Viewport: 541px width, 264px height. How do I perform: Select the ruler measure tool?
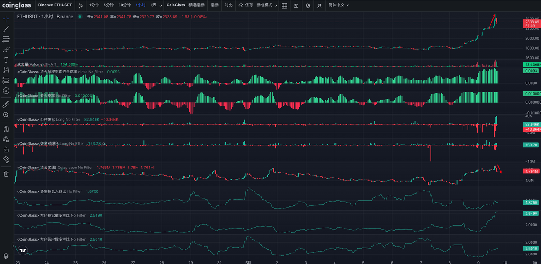pyautogui.click(x=6, y=104)
